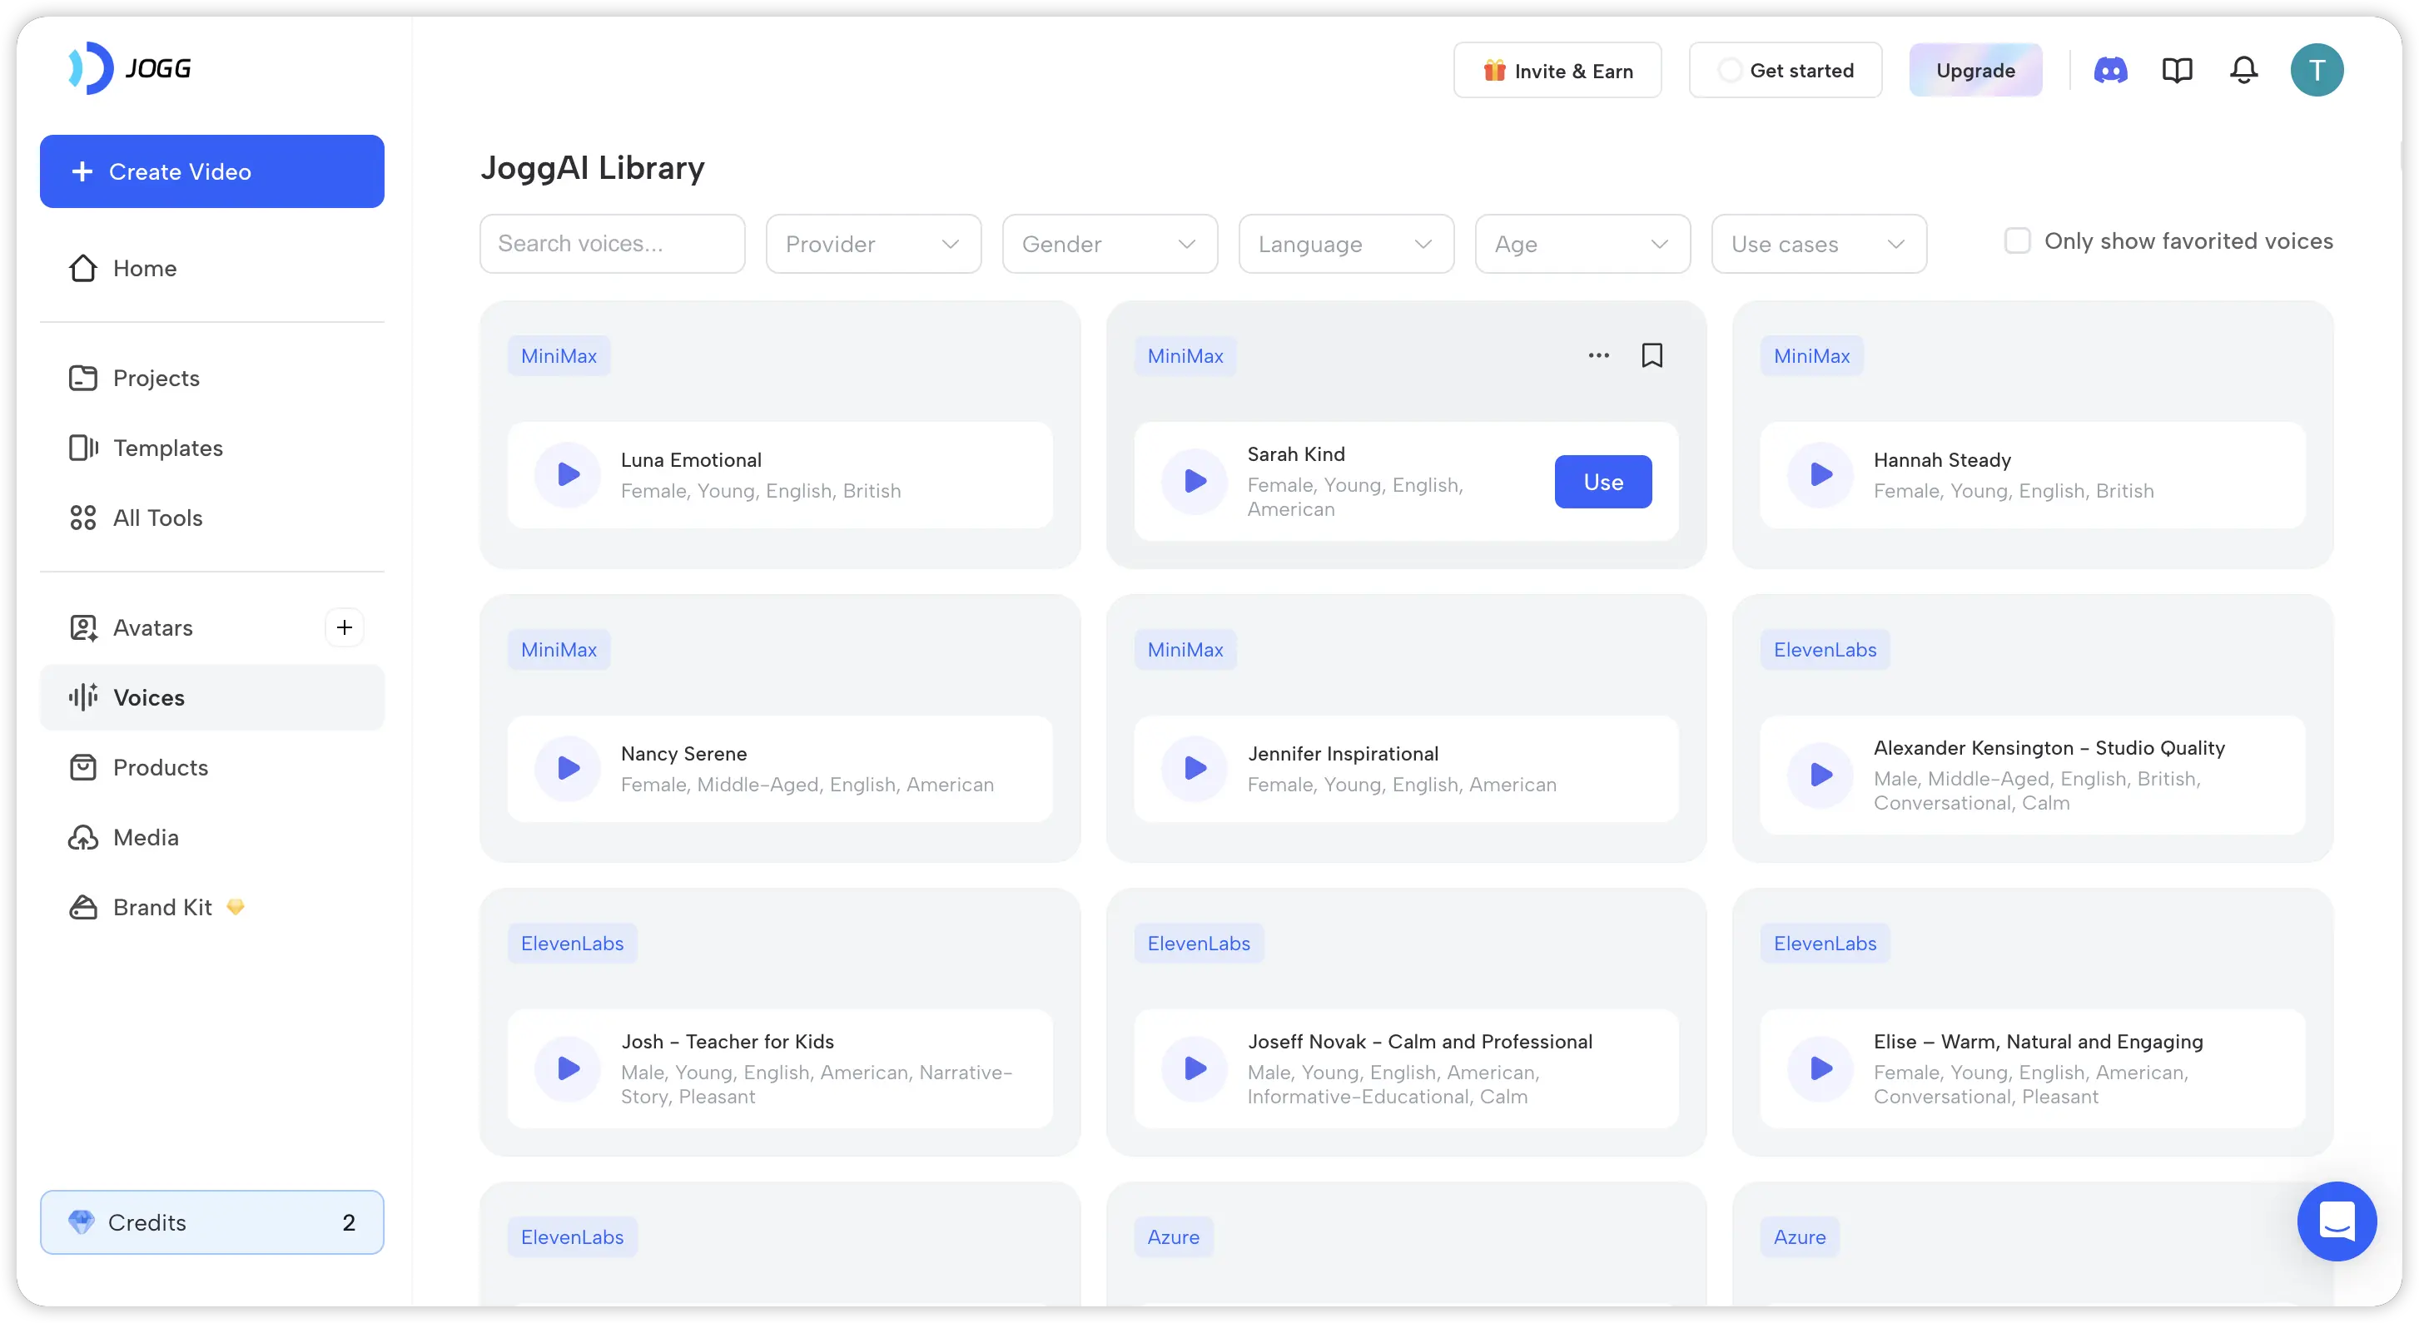Viewport: 2419px width, 1323px height.
Task: Open the user profile avatar T
Action: 2316,71
